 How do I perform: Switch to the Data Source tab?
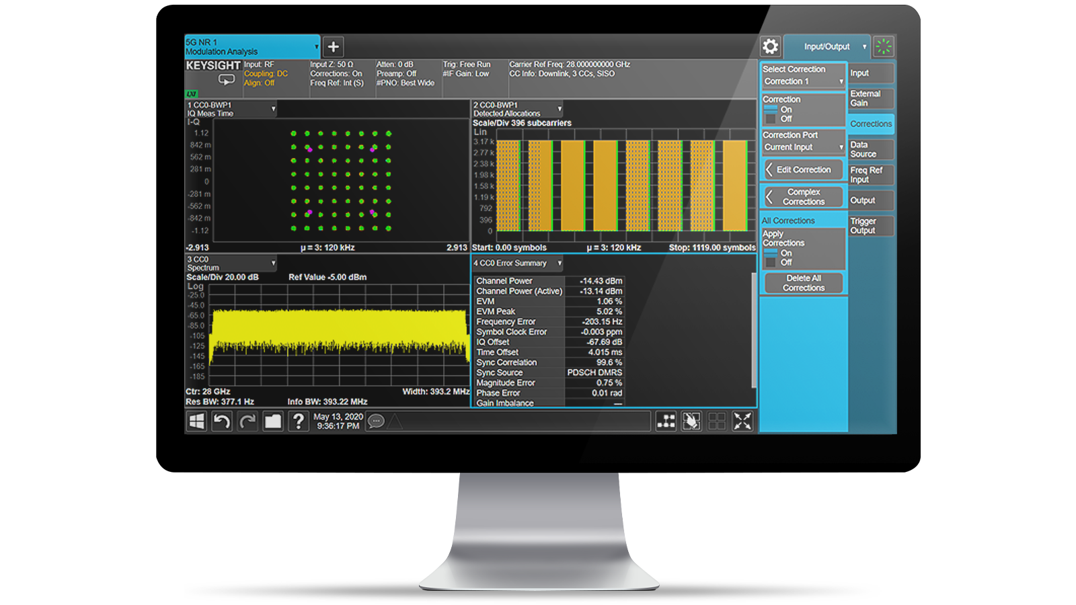pyautogui.click(x=871, y=149)
